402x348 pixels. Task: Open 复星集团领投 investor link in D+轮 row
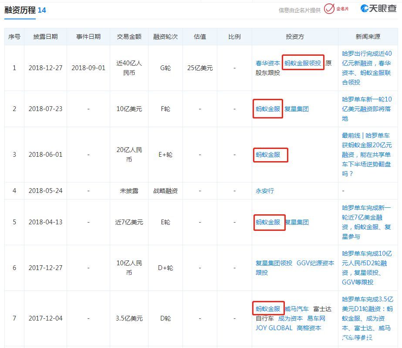pos(274,263)
